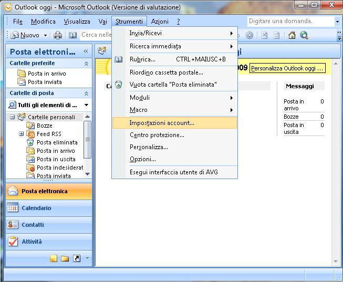343x282 pixels.
Task: Choose Personalizza... menu entry
Action: coord(174,147)
